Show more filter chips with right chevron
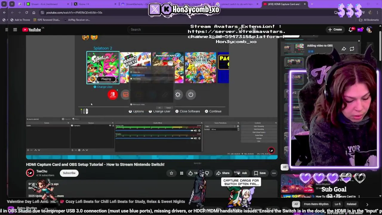 pyautogui.click(x=367, y=204)
